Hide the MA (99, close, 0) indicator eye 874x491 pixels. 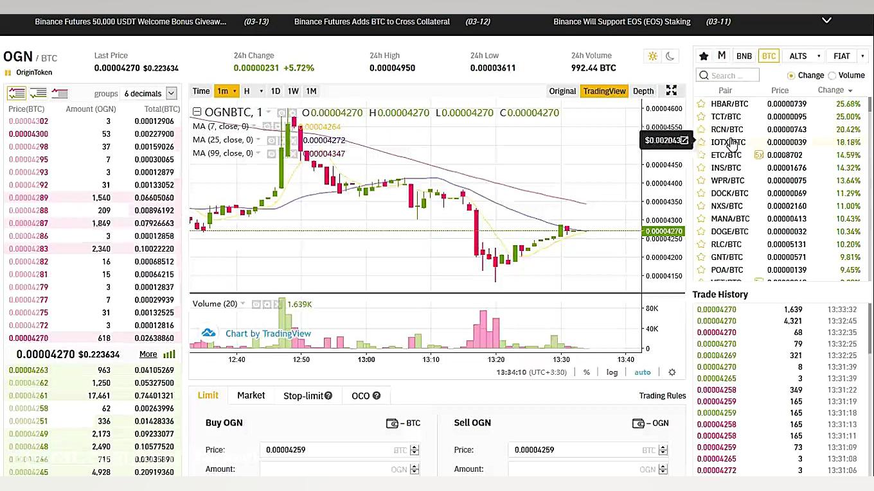[271, 153]
